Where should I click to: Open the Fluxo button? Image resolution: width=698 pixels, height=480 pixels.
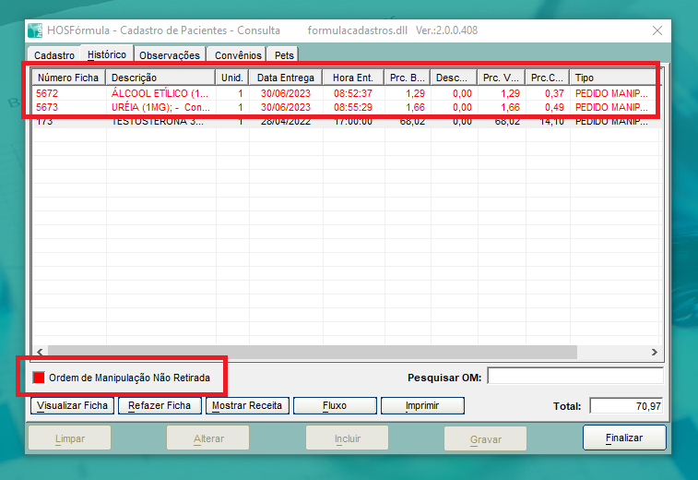click(335, 405)
